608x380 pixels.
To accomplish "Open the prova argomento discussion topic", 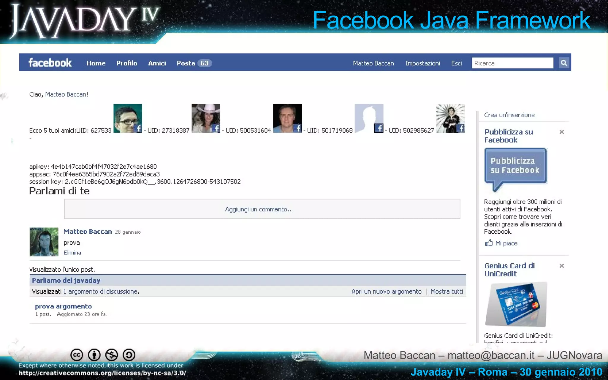I will click(x=63, y=306).
